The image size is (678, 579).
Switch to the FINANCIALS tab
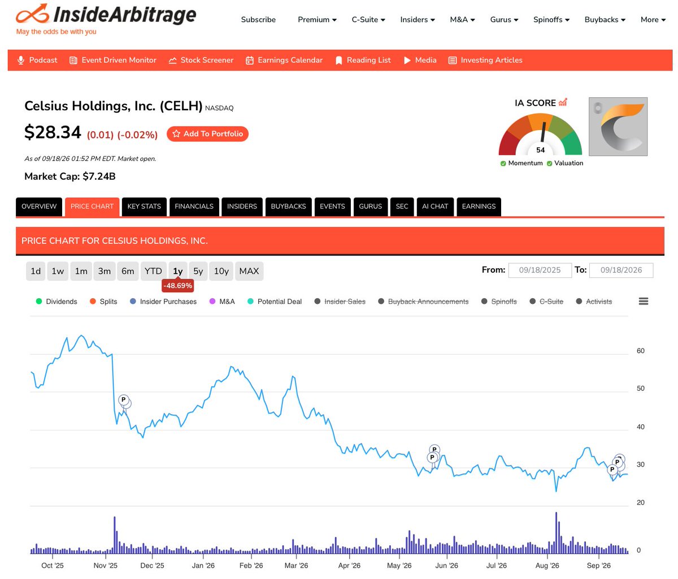pyautogui.click(x=194, y=207)
